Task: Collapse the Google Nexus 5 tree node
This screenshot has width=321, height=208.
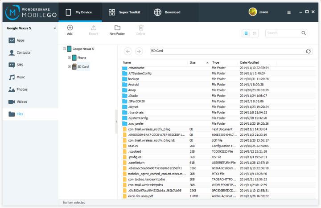Action: [x=64, y=49]
